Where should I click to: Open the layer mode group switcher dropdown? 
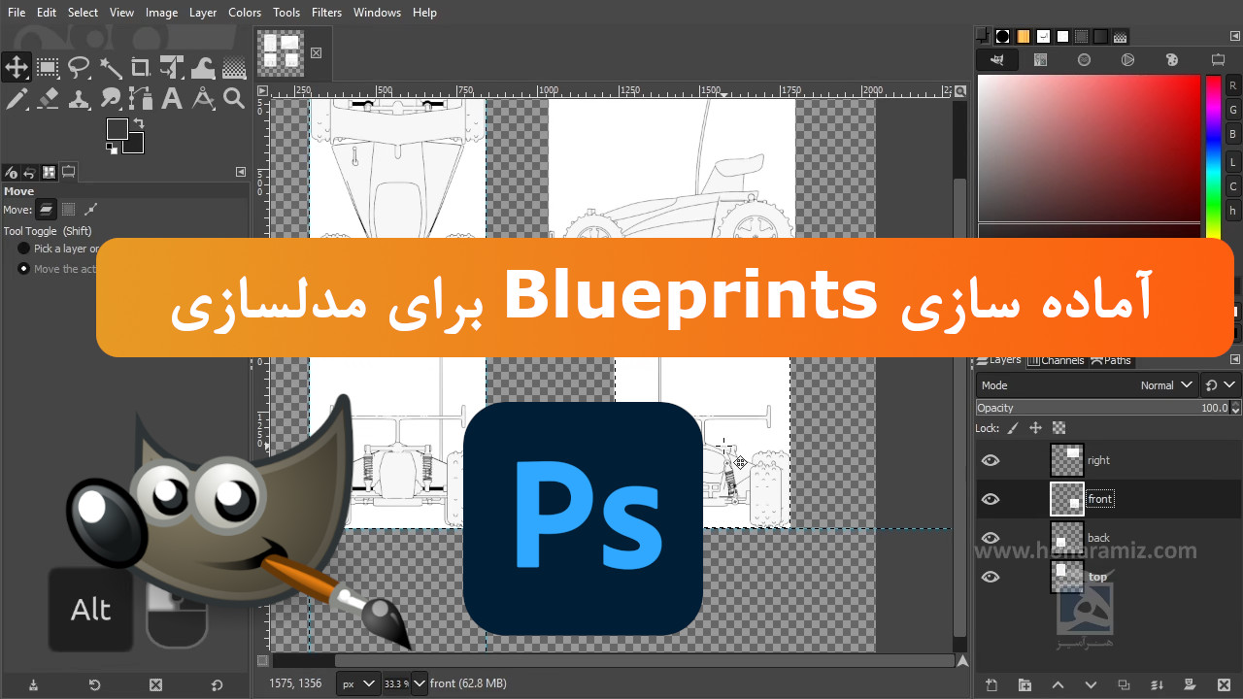(1221, 385)
